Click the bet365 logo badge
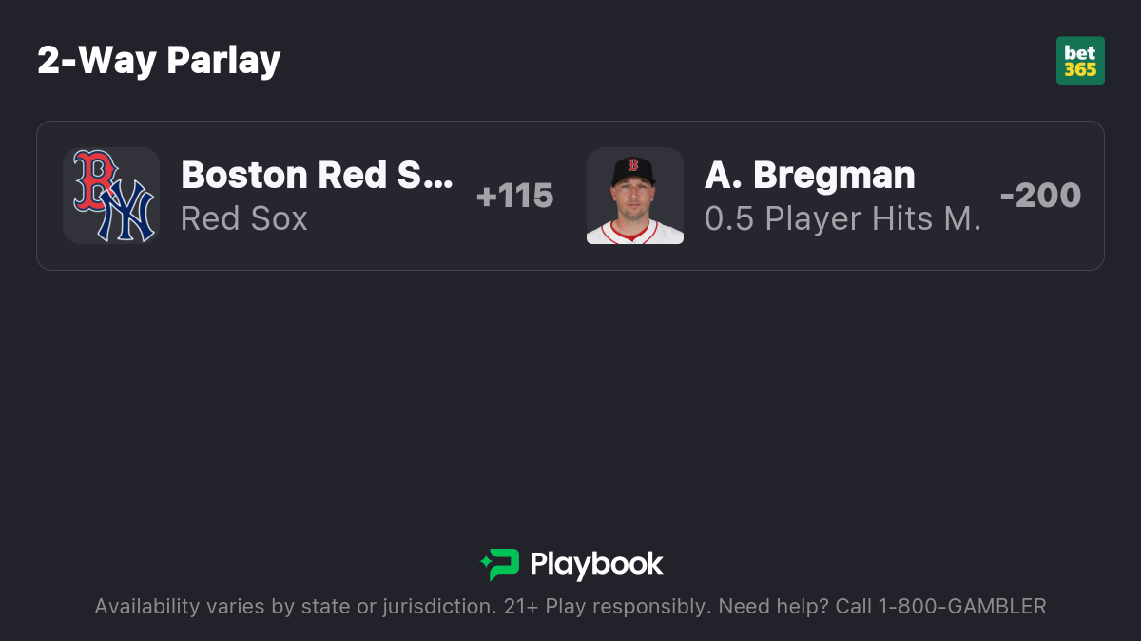Image resolution: width=1141 pixels, height=641 pixels. coord(1080,61)
